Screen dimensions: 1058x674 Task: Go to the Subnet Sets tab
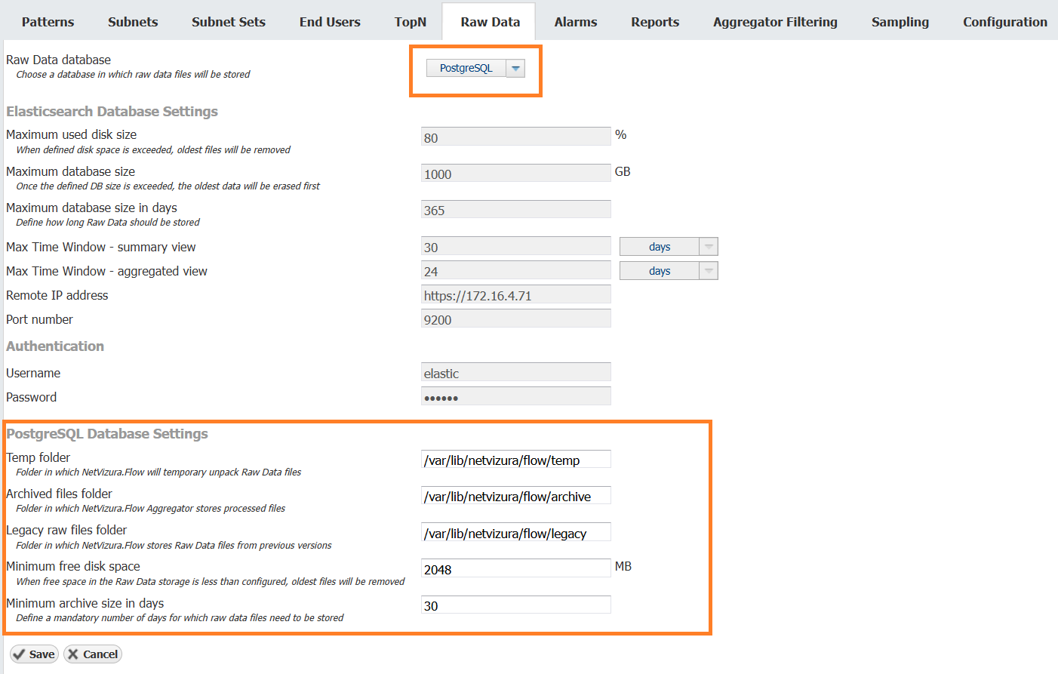click(229, 22)
